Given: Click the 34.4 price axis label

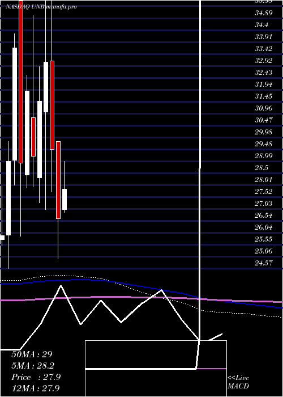Looking at the screenshot, I should click(261, 25).
